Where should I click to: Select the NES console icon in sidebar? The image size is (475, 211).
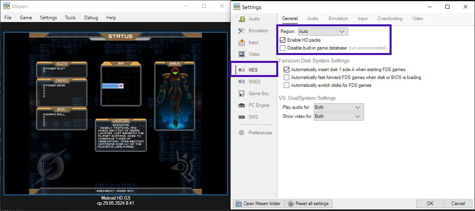[242, 70]
